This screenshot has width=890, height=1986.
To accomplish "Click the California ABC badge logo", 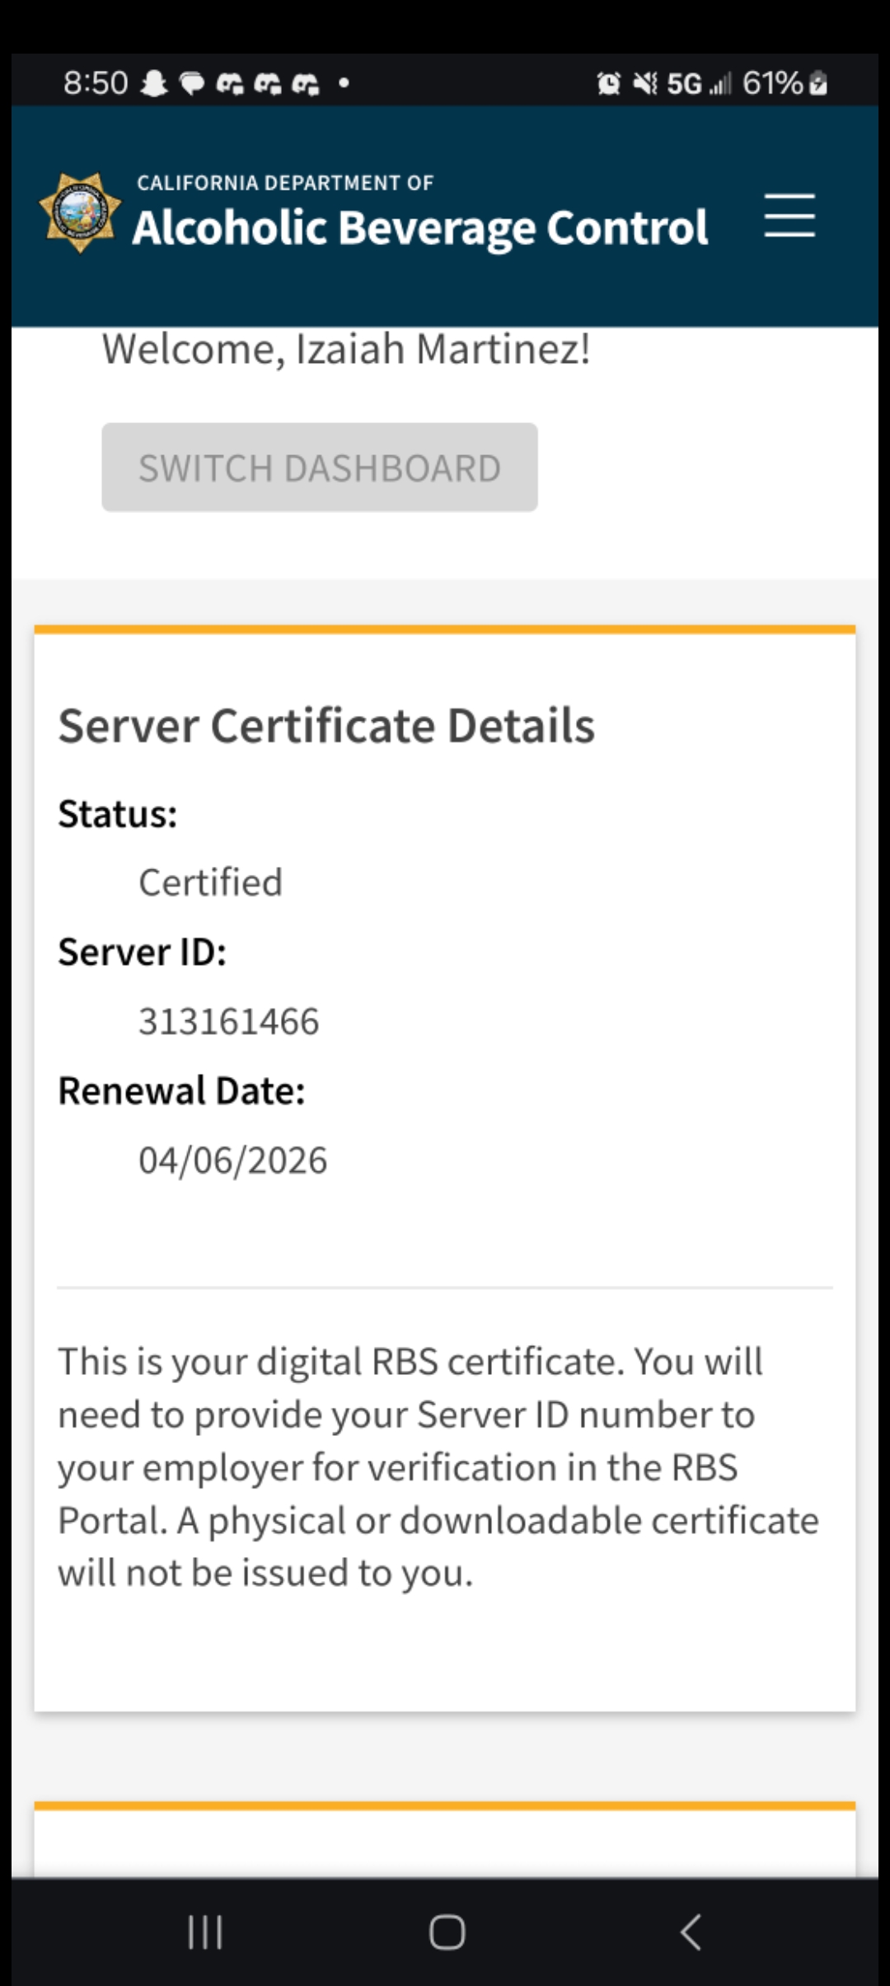I will [x=80, y=214].
